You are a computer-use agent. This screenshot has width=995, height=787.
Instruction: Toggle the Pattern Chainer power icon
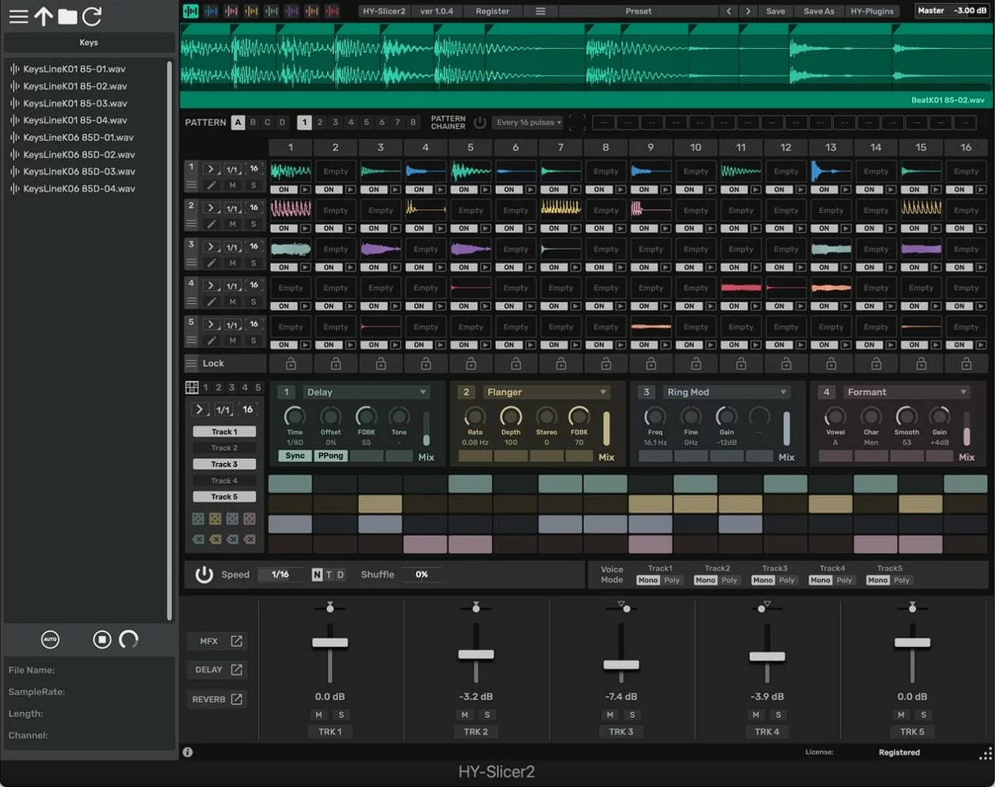(x=479, y=122)
